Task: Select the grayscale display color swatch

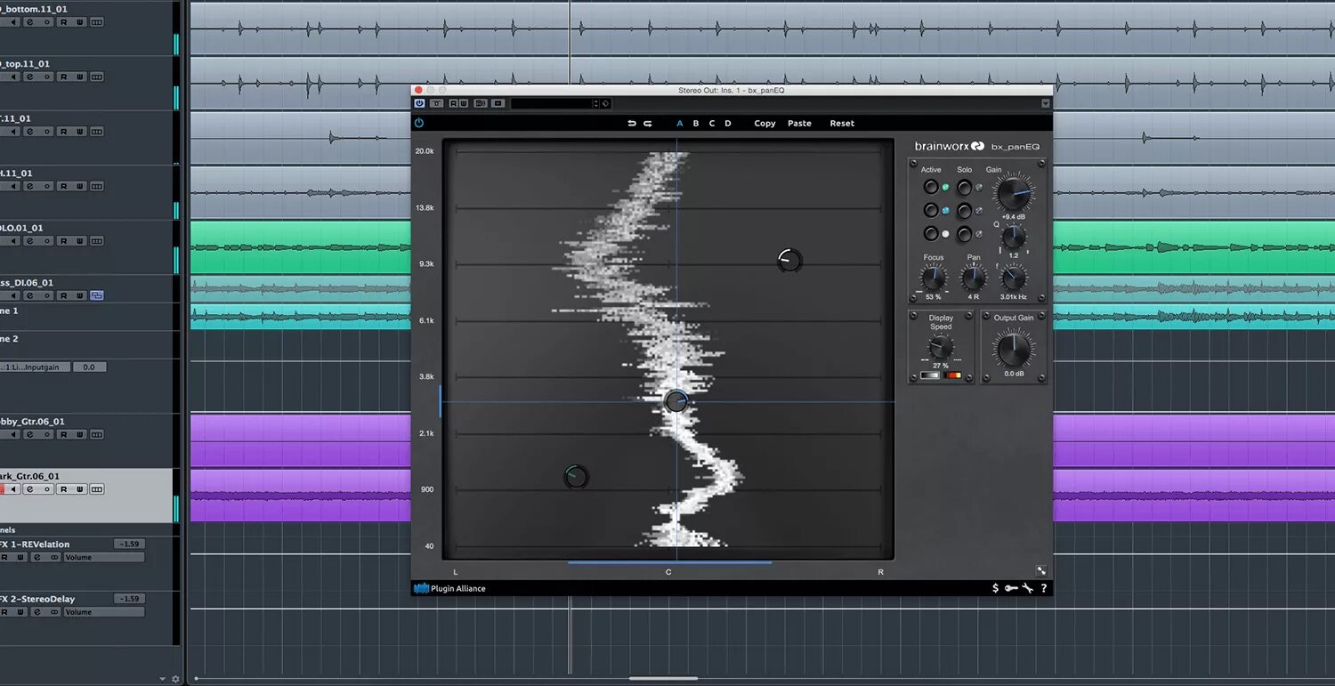Action: [930, 375]
